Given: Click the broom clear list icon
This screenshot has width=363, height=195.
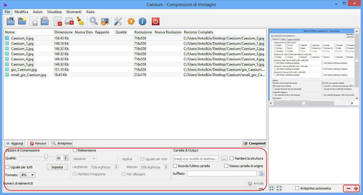Looking at the screenshot, I should (x=81, y=21).
